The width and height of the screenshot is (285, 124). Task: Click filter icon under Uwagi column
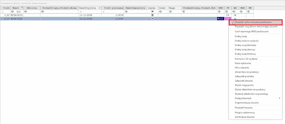pos(170,11)
